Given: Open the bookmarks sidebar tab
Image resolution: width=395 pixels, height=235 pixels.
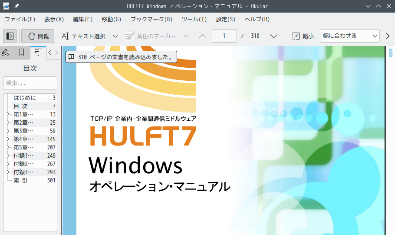Looking at the screenshot, I should coord(22,53).
